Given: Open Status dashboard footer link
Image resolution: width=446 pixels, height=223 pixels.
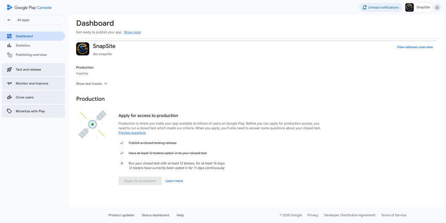Looking at the screenshot, I should point(155,215).
